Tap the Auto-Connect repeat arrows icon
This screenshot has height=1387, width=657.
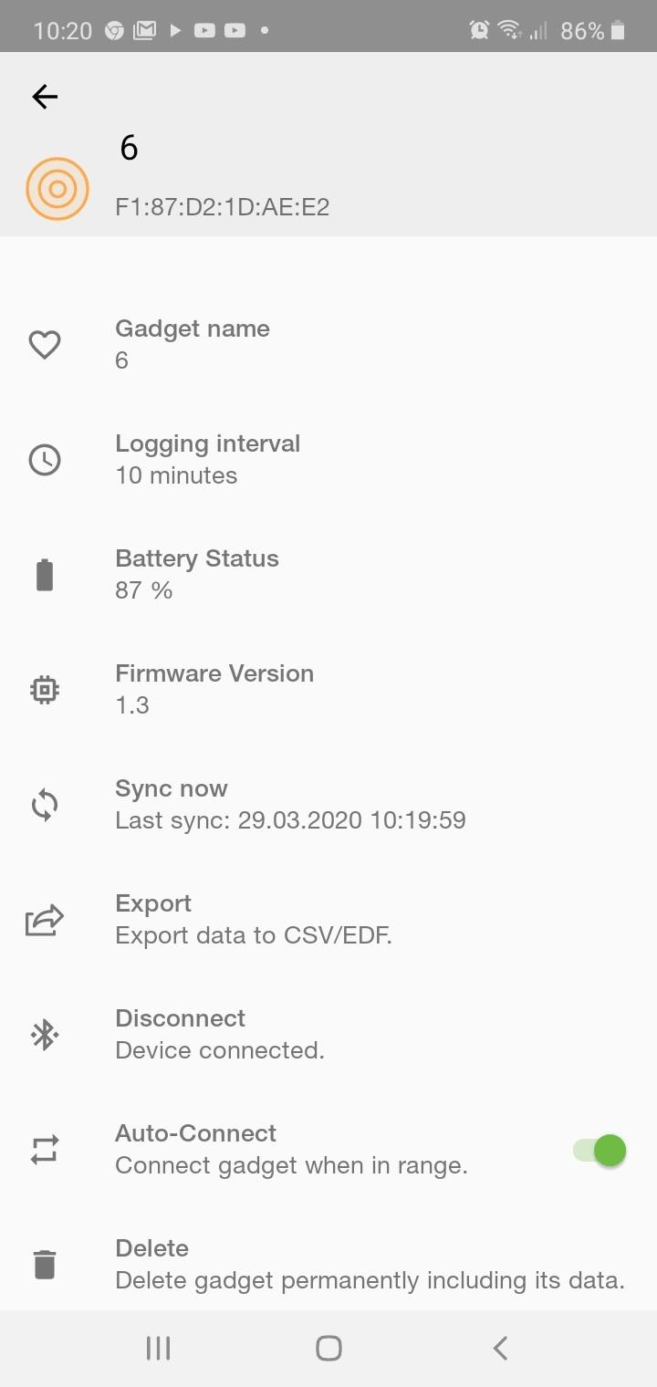45,1150
